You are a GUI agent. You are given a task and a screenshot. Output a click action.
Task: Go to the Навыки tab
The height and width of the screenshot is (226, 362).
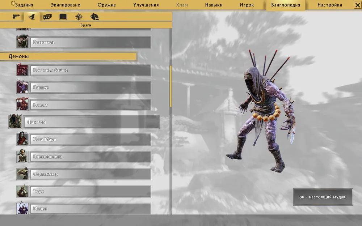(214, 5)
